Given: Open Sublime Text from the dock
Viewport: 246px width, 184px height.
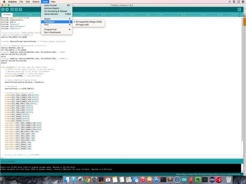Looking at the screenshot, I should 170,179.
